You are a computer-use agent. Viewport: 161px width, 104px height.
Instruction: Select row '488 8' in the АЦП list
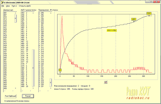24,84
